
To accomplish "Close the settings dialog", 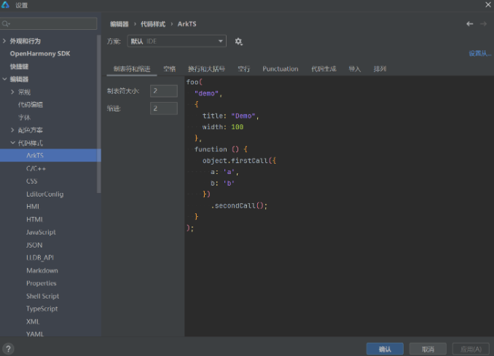I will click(x=487, y=4).
